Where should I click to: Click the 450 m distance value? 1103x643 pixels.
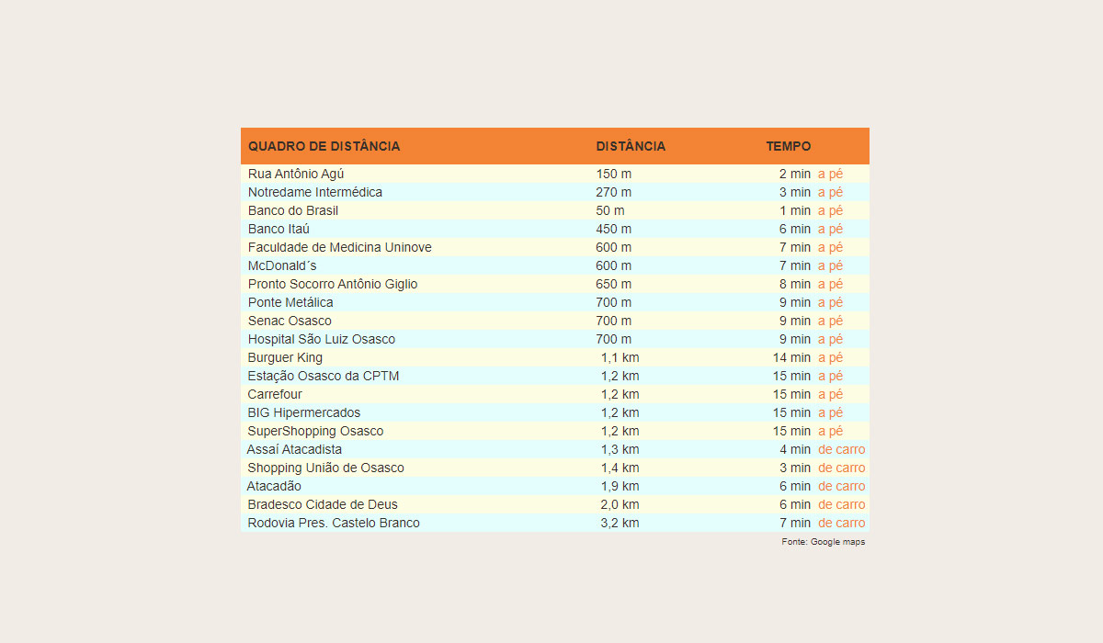coord(614,229)
